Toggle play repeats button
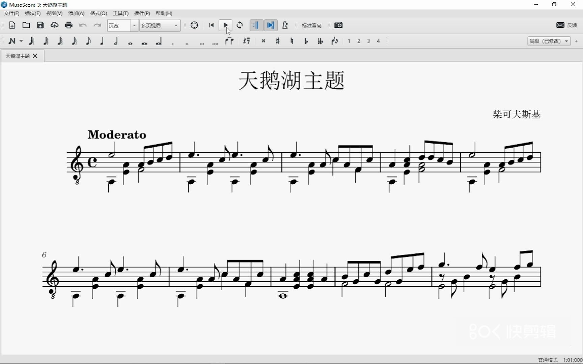This screenshot has width=583, height=364. 256,25
